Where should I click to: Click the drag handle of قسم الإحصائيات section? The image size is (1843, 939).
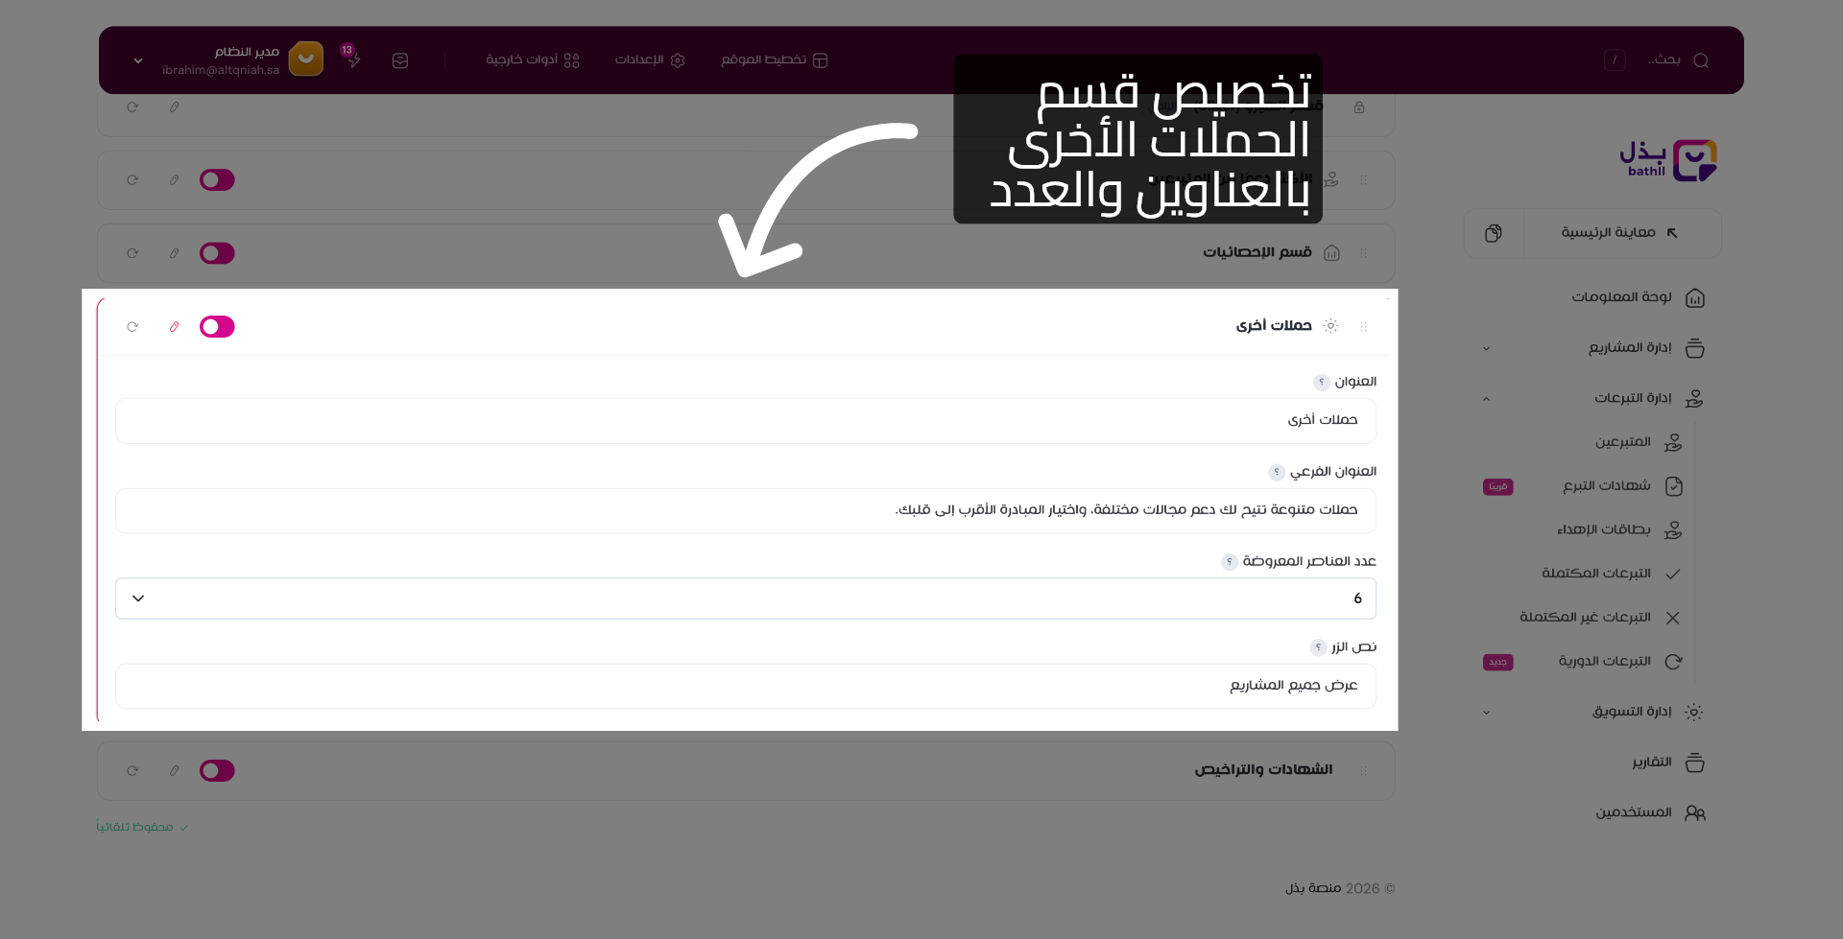[1363, 253]
